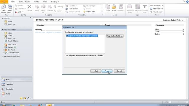Open Mail in navigation pane
The width and height of the screenshot is (189, 106).
(17, 79)
